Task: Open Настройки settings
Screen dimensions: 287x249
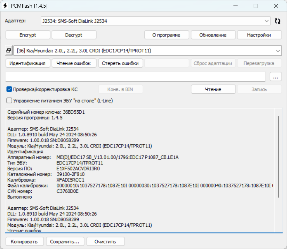Action: click(259, 35)
